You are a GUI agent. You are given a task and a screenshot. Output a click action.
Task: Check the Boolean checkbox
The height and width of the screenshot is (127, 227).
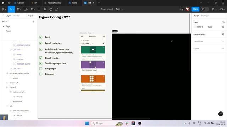point(41,74)
